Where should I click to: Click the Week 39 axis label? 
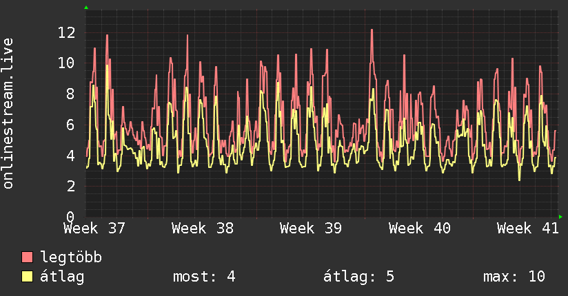pos(311,229)
